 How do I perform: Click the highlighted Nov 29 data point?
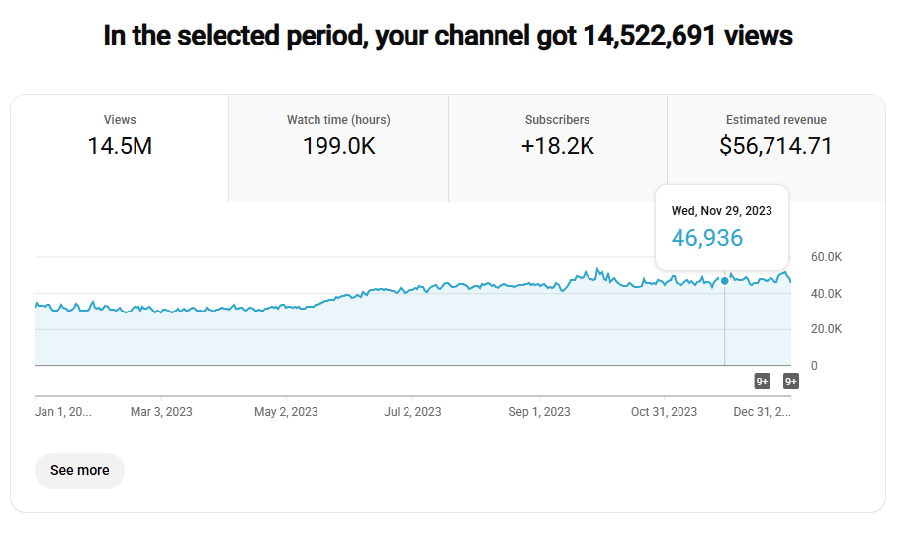[725, 281]
